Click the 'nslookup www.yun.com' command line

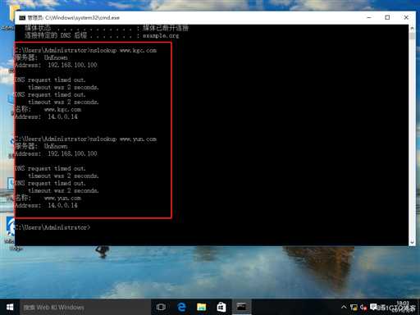[x=85, y=139]
